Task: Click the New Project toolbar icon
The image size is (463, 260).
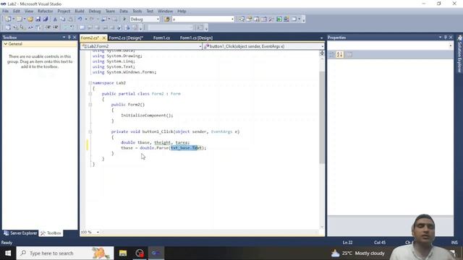Action: click(8, 19)
